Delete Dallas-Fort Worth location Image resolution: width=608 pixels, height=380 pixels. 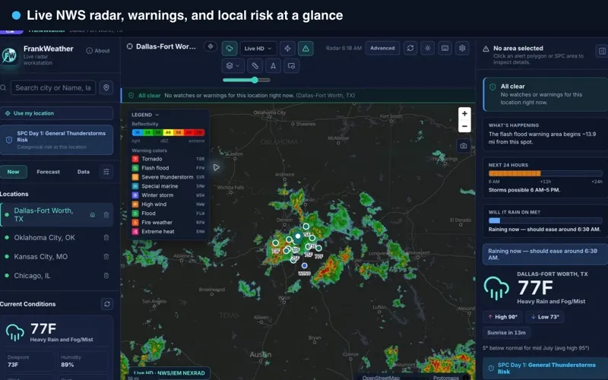coord(106,215)
